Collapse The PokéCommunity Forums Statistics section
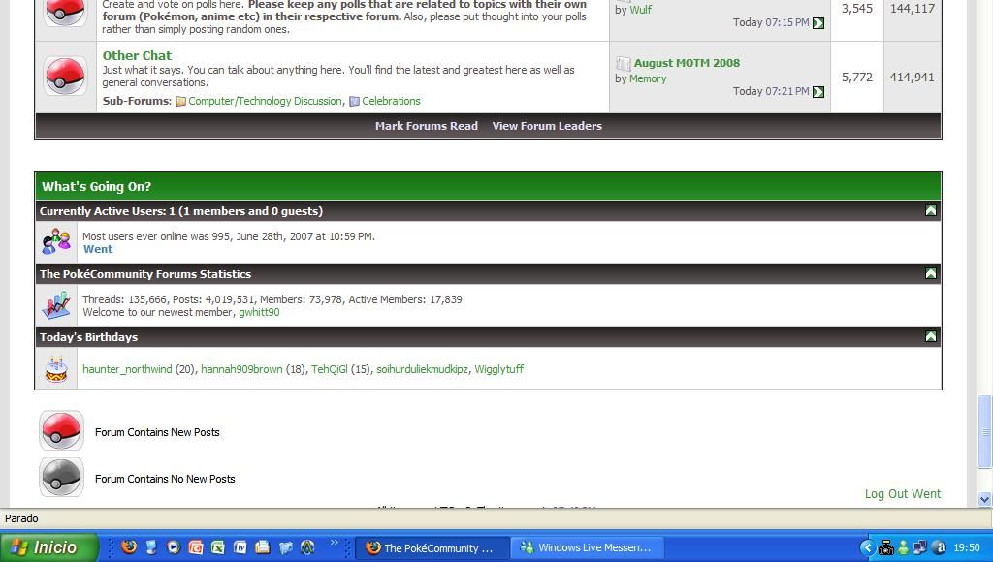The width and height of the screenshot is (993, 562). [930, 273]
